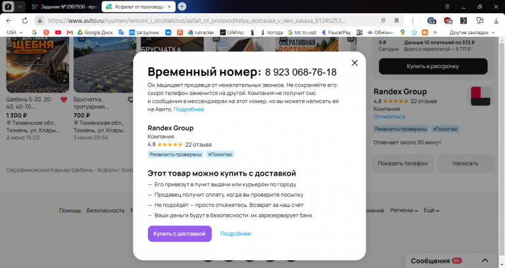505x268 pixels.
Task: Open the Blogger bookmark icon
Action: point(425,32)
